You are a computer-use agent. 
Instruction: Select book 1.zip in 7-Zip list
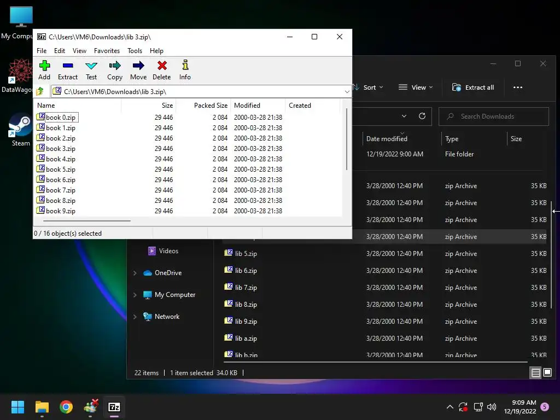(x=61, y=128)
